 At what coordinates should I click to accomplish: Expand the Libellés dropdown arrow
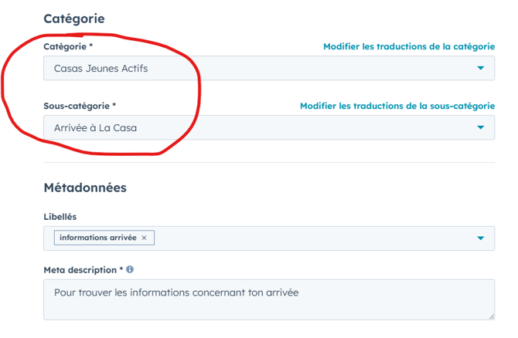(x=480, y=238)
